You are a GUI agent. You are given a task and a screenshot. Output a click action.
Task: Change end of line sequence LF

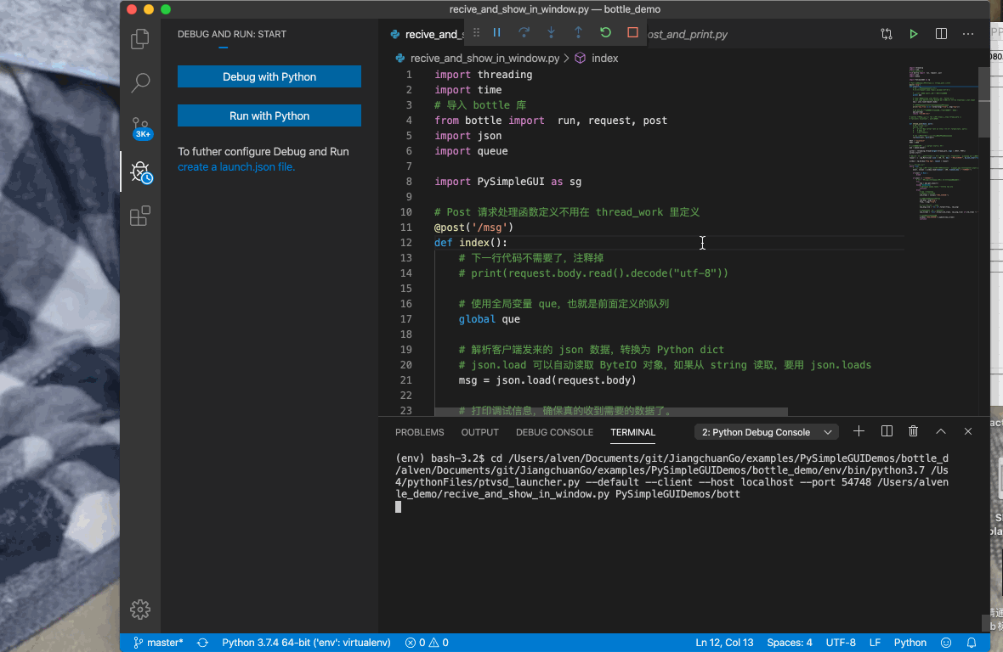click(875, 643)
